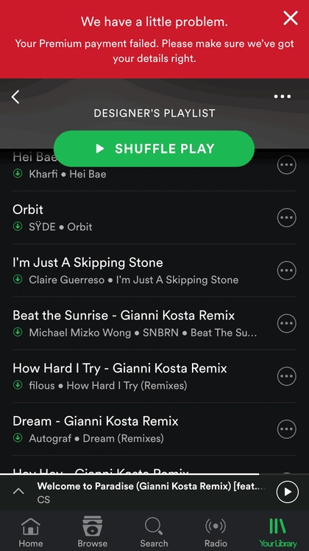Image resolution: width=309 pixels, height=551 pixels.
Task: Switch to the Browse tab
Action: (93, 532)
